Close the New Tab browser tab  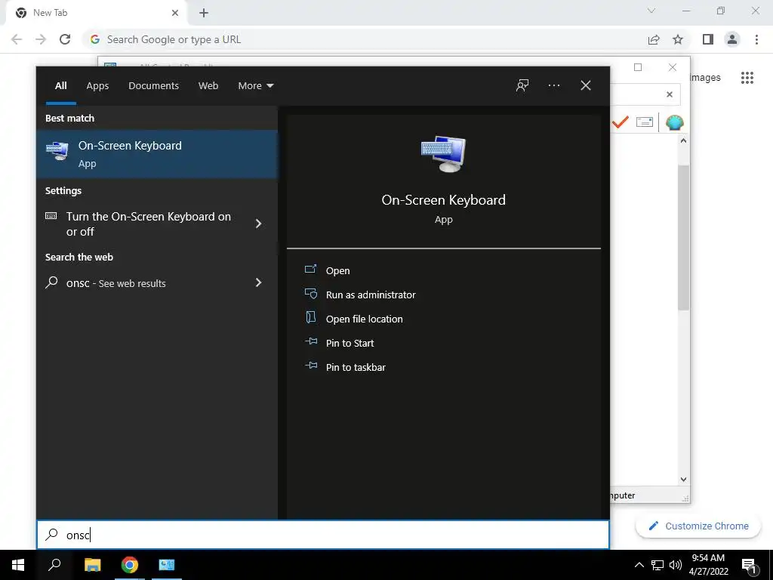point(175,13)
